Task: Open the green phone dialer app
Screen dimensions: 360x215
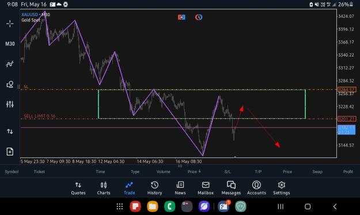Action: click(170, 206)
